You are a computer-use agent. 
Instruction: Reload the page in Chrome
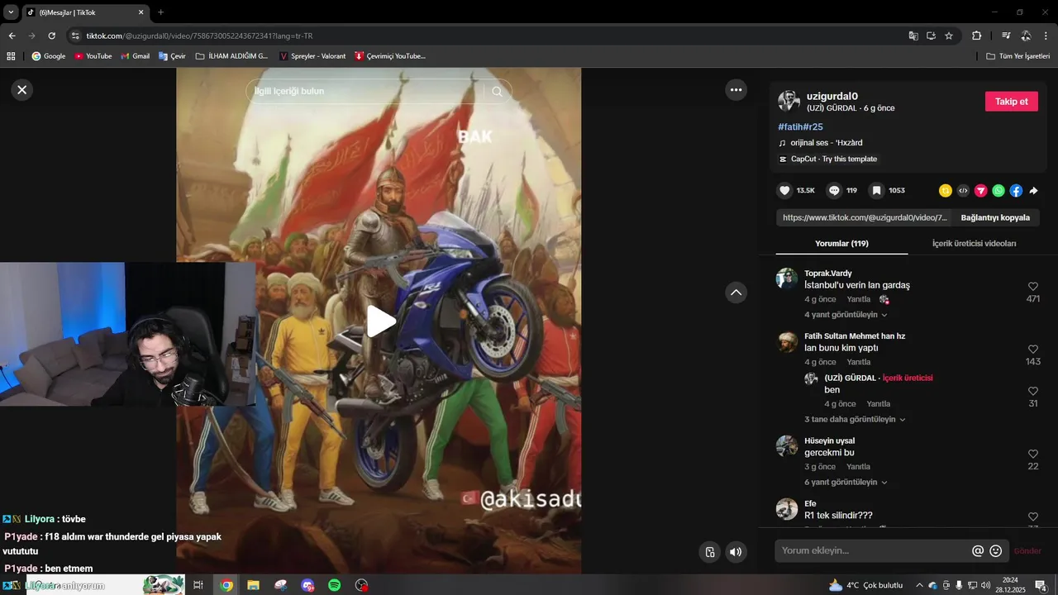(x=51, y=36)
